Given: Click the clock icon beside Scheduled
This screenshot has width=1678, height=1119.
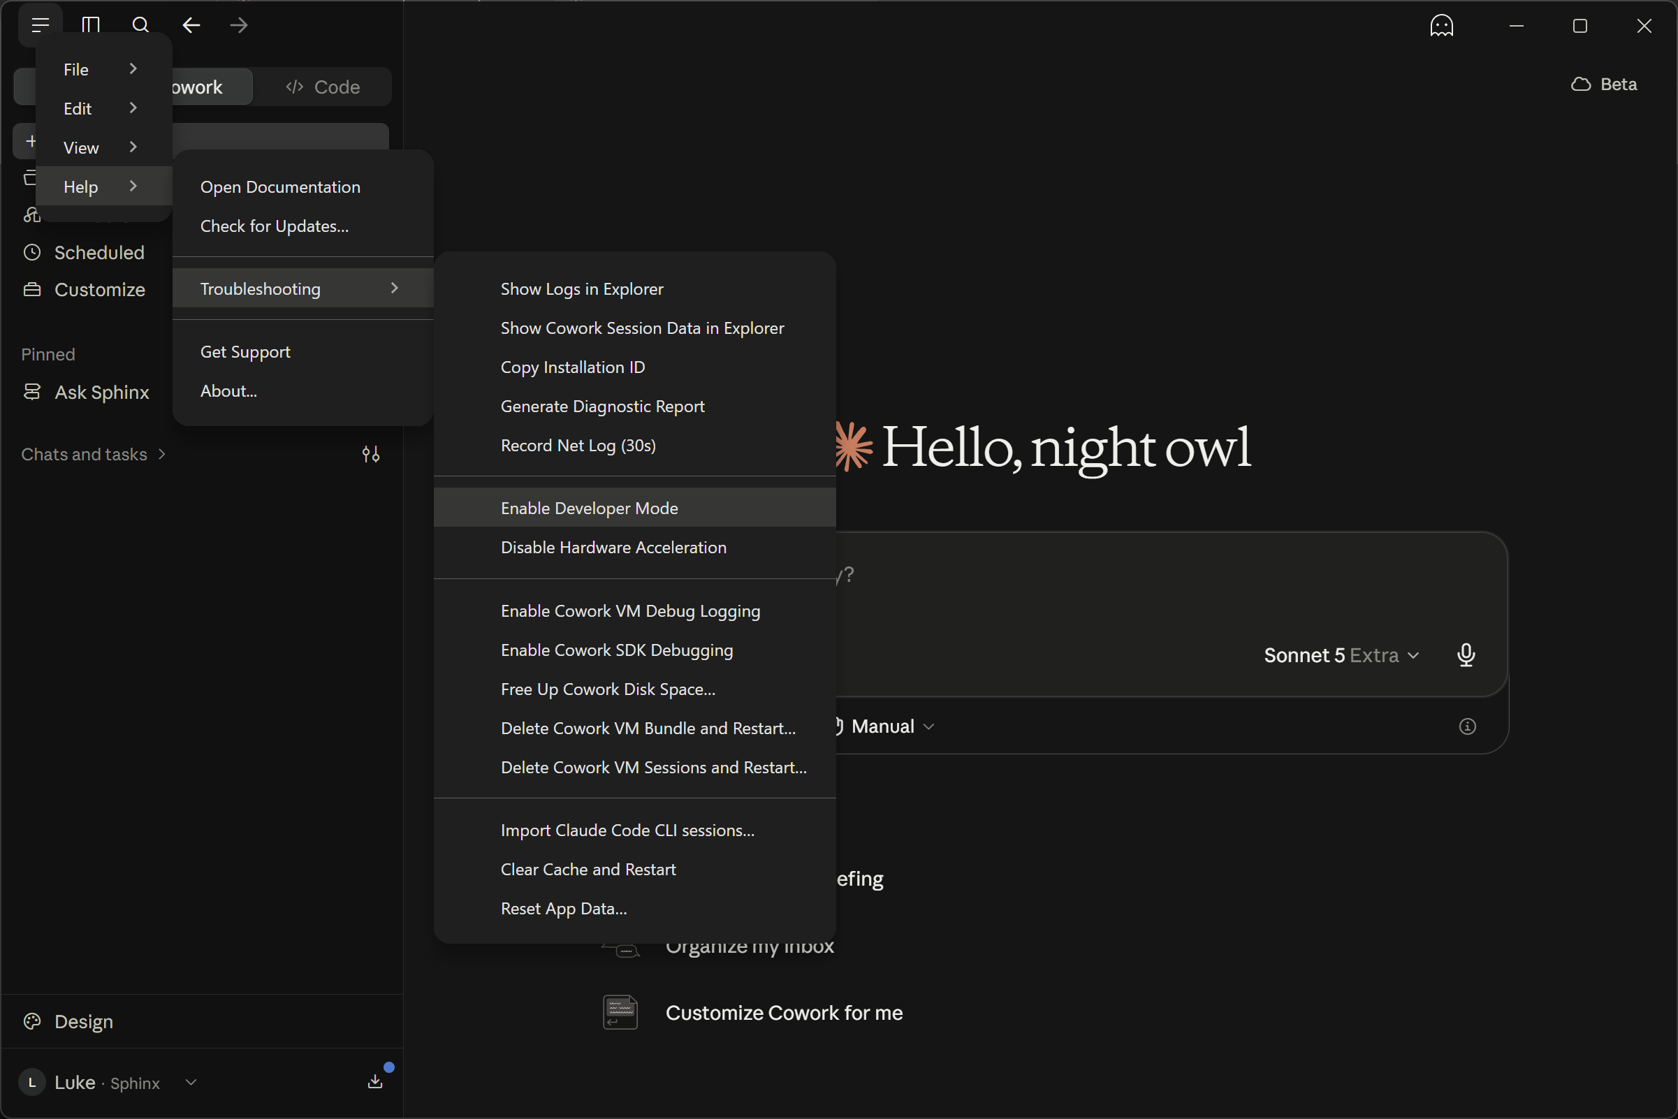Looking at the screenshot, I should tap(32, 253).
